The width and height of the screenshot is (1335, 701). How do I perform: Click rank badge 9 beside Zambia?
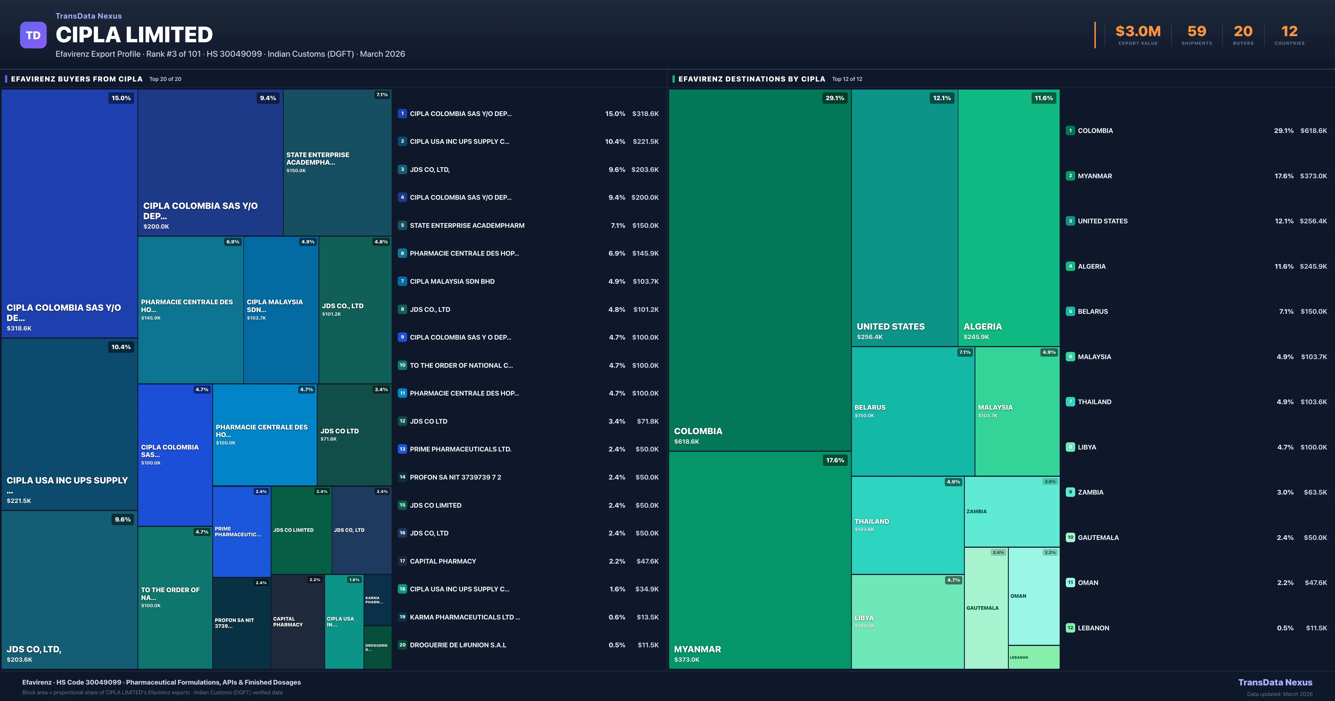point(1070,492)
